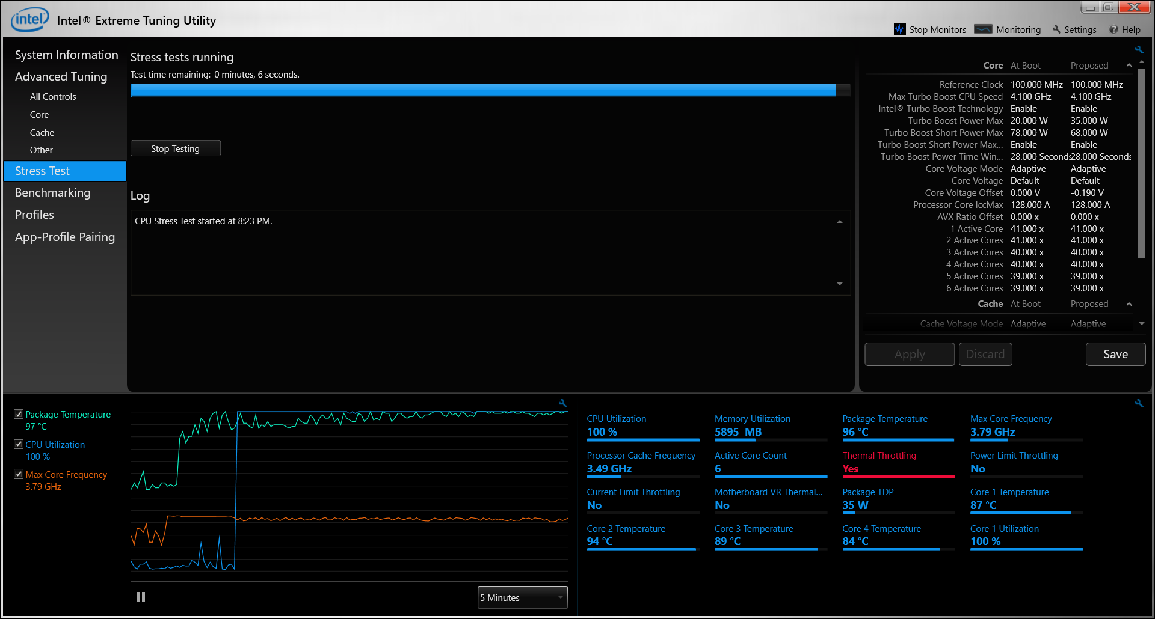Screen dimensions: 1155x619
Task: Select Other under Advanced Tuning
Action: coord(42,150)
